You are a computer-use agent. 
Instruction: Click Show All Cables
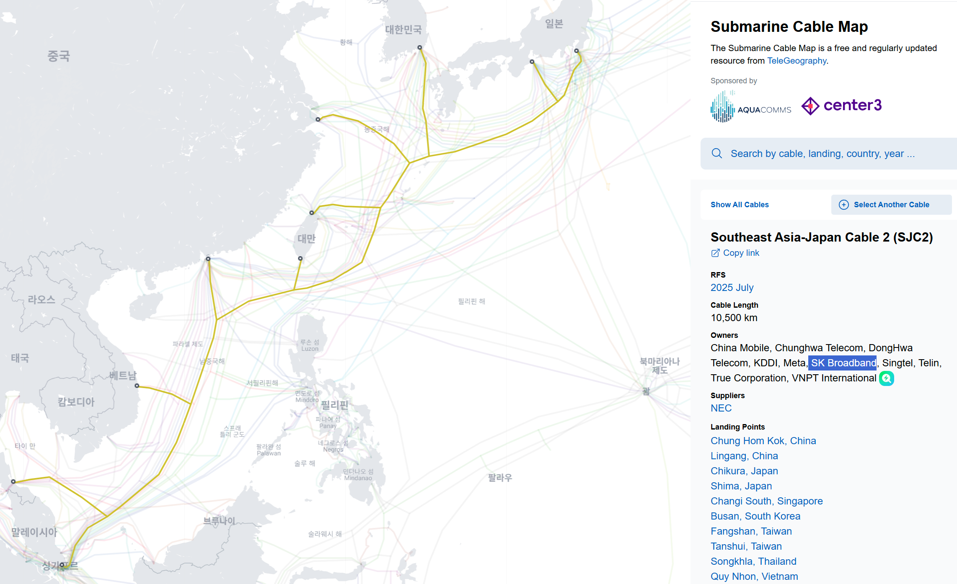click(740, 205)
